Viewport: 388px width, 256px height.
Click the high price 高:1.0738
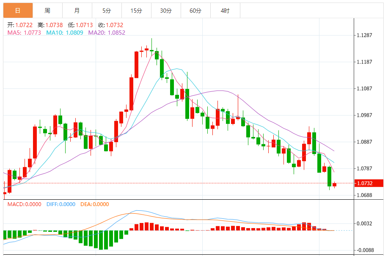[x=50, y=25]
